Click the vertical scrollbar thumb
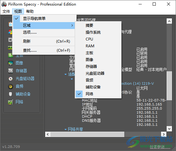Screen dimensions: 176x151 coord(169,86)
